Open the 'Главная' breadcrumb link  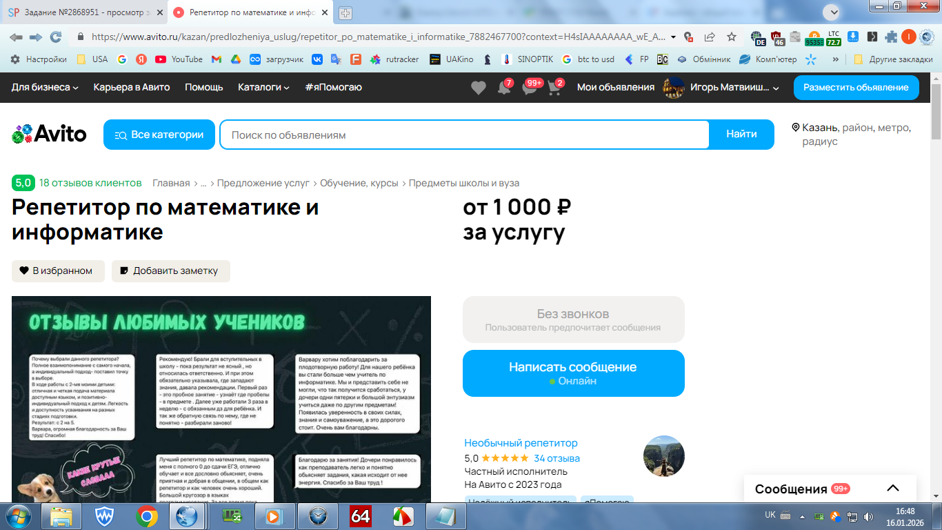171,183
